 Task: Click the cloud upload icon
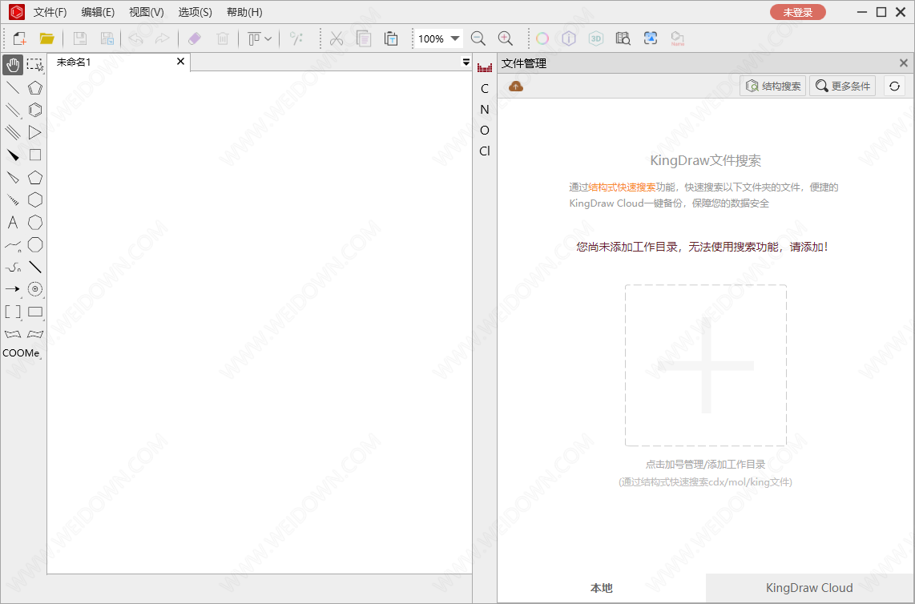pos(516,87)
